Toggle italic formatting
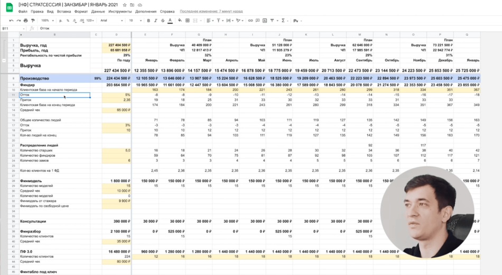 click(x=155, y=21)
